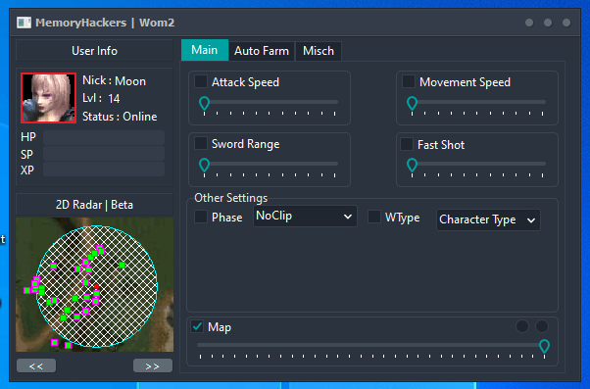Click the HP progress bar

pyautogui.click(x=104, y=138)
